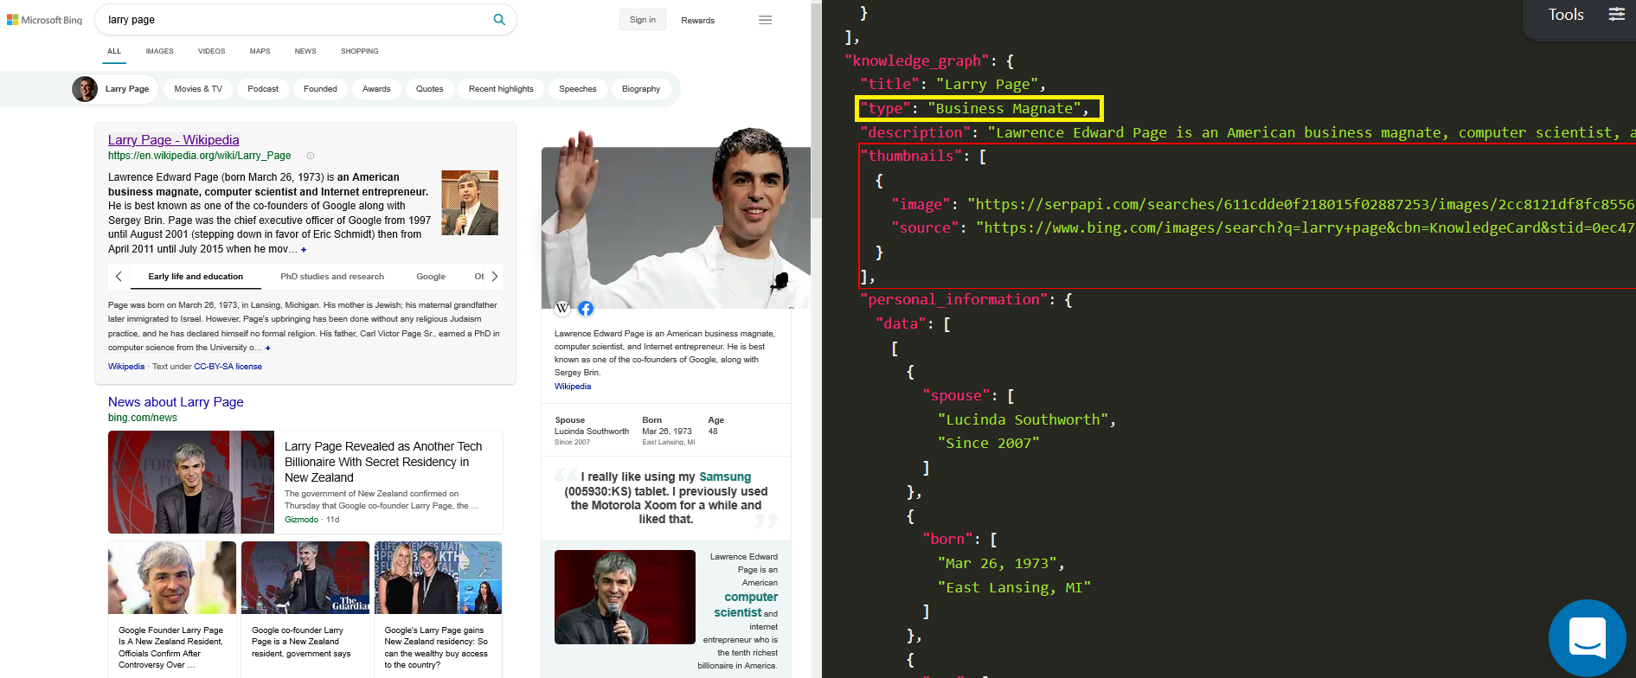Viewport: 1636px width, 678px height.
Task: Open Google Founder New Zealand Resident card
Action: 171,610
